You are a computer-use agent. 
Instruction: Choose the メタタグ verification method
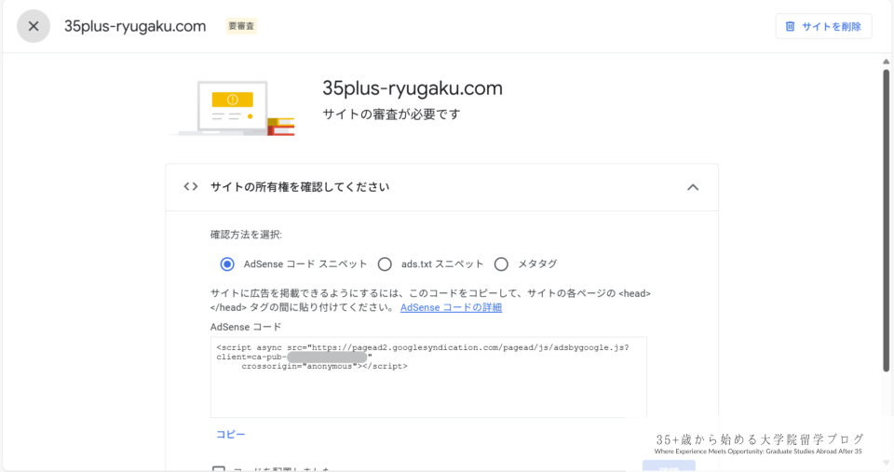[501, 263]
